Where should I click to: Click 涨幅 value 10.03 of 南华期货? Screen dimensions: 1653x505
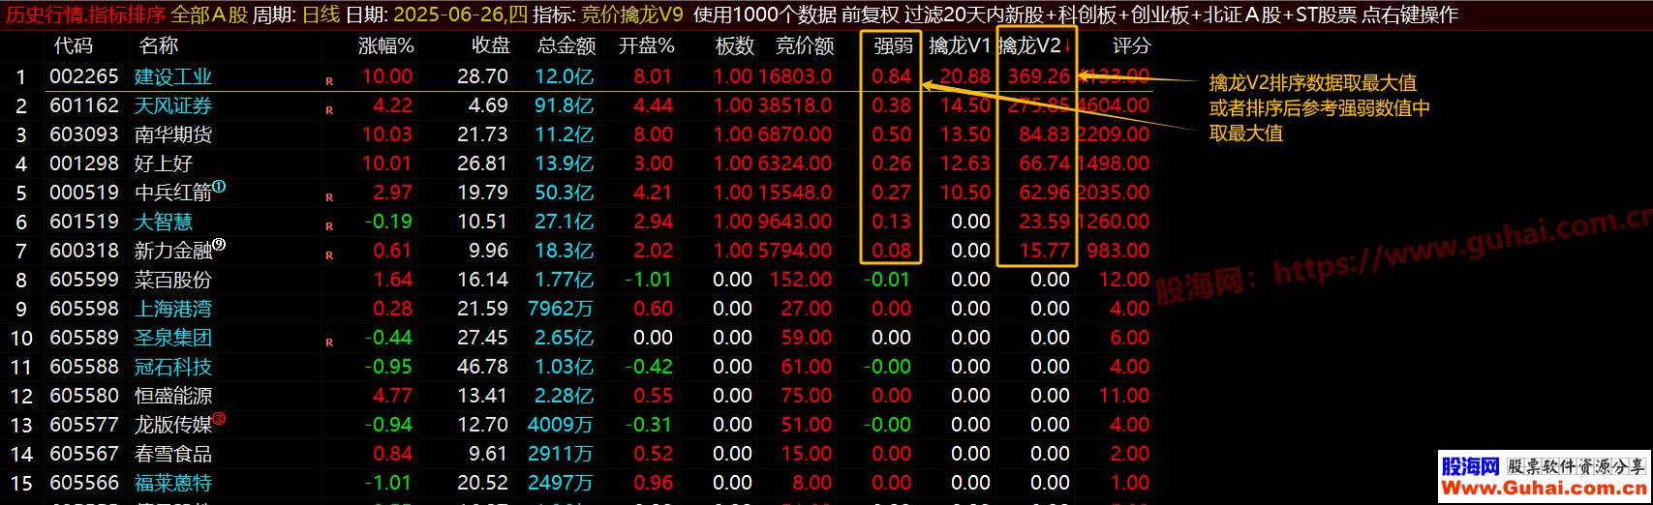pos(387,134)
